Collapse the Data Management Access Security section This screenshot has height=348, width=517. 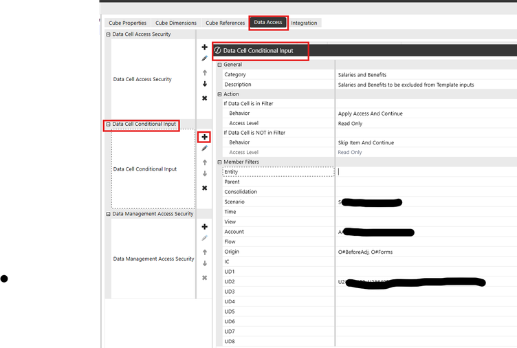[108, 214]
